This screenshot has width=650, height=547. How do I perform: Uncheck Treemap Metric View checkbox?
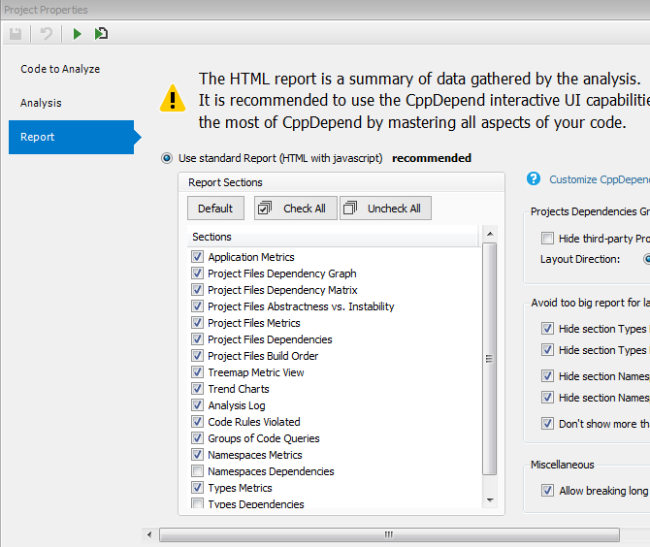[197, 372]
